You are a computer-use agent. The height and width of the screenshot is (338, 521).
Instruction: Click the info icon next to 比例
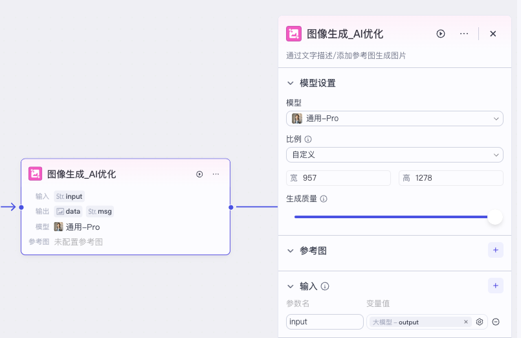pos(308,139)
